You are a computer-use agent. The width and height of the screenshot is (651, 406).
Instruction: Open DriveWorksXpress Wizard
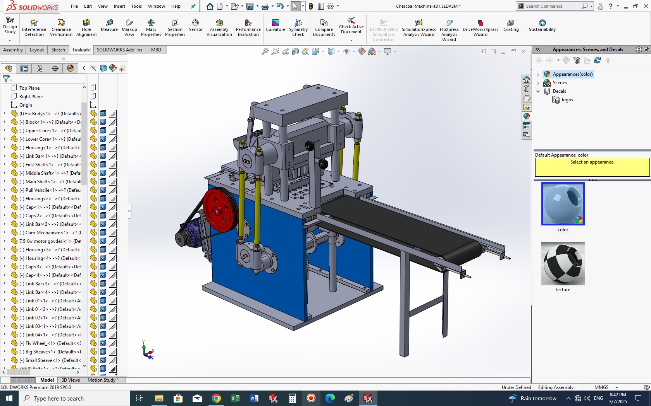click(480, 28)
